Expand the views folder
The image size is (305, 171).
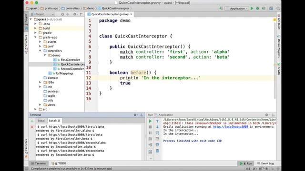click(x=40, y=104)
